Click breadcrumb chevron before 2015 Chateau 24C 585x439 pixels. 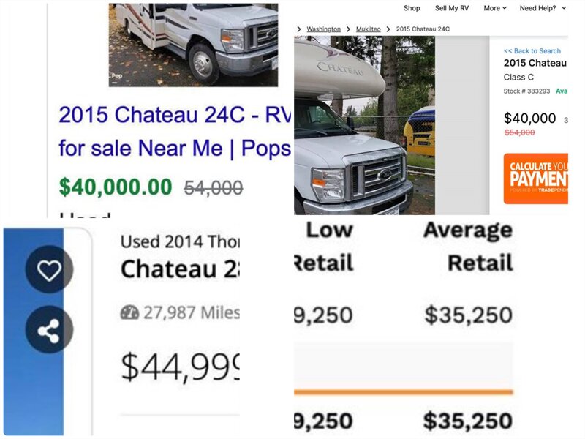[388, 29]
